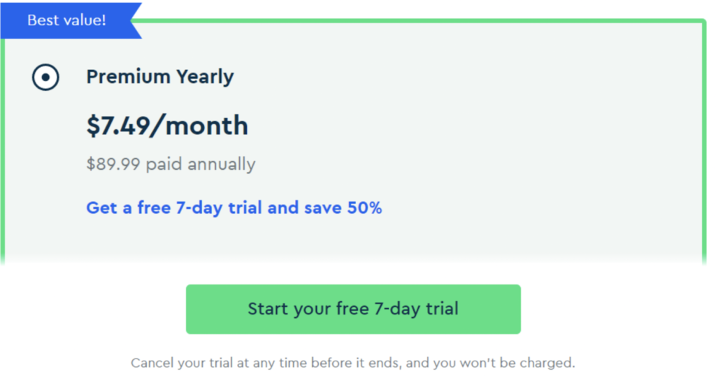Screen dimensions: 716x376
Task: Click the cancel your trial disclaimer text
Action: 352,363
